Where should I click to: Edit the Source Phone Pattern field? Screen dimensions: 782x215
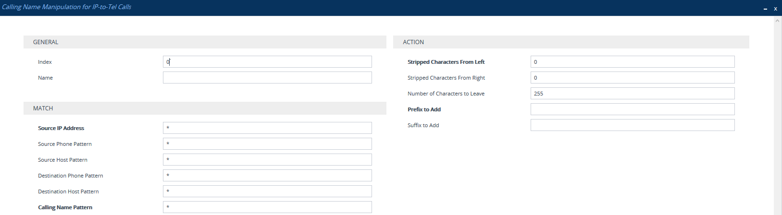pos(267,144)
